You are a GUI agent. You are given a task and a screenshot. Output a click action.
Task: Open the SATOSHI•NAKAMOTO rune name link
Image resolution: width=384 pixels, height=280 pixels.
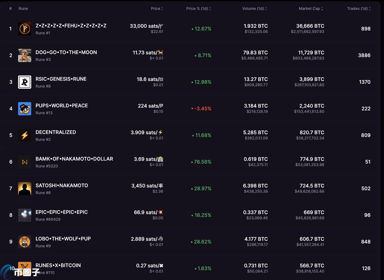(62, 186)
